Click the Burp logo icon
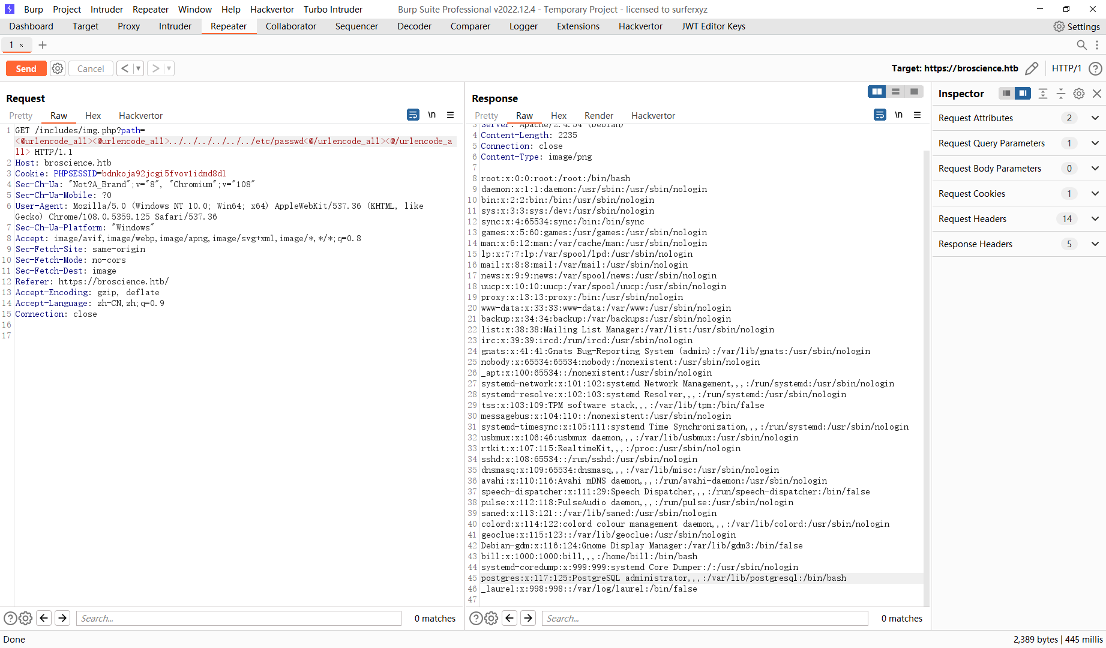 pos(10,10)
